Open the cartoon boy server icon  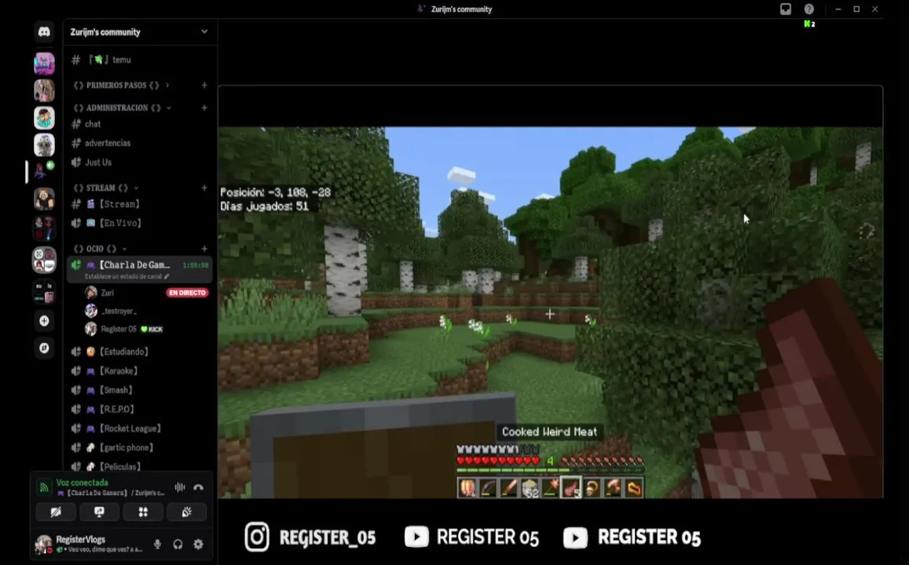tap(44, 118)
